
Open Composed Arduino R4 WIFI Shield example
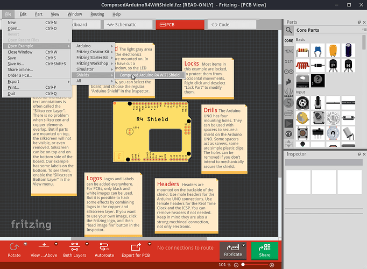click(149, 75)
